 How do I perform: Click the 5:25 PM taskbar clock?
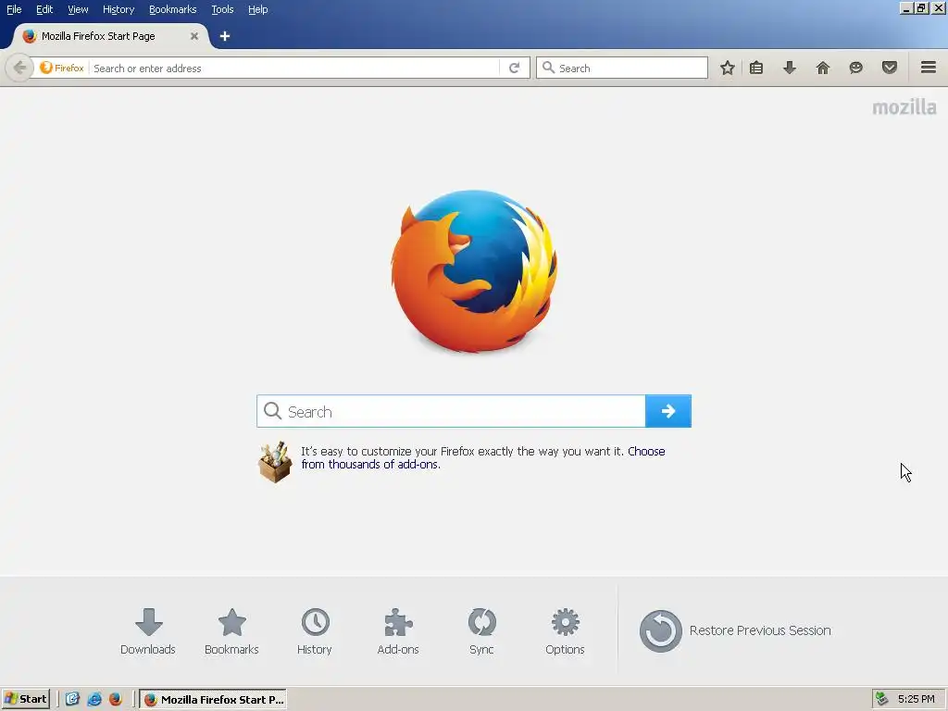[x=916, y=699]
